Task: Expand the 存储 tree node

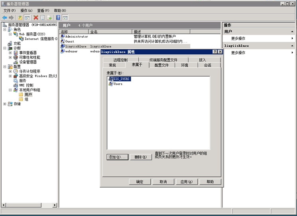Action: [x=5, y=104]
